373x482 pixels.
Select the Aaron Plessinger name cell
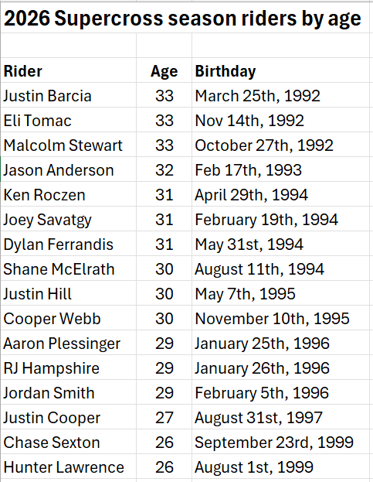click(69, 343)
